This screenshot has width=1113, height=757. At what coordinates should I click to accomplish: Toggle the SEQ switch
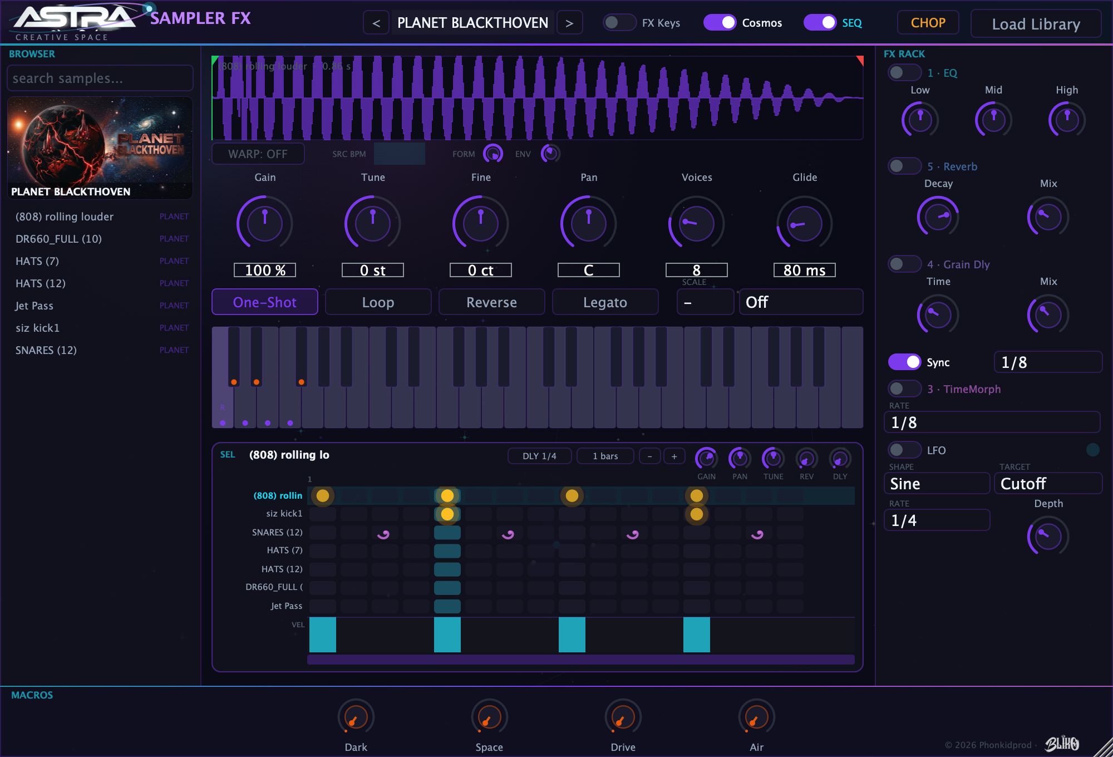tap(820, 22)
